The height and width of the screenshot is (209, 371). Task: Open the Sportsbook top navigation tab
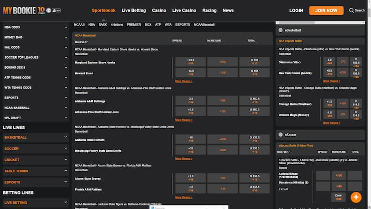(x=104, y=11)
